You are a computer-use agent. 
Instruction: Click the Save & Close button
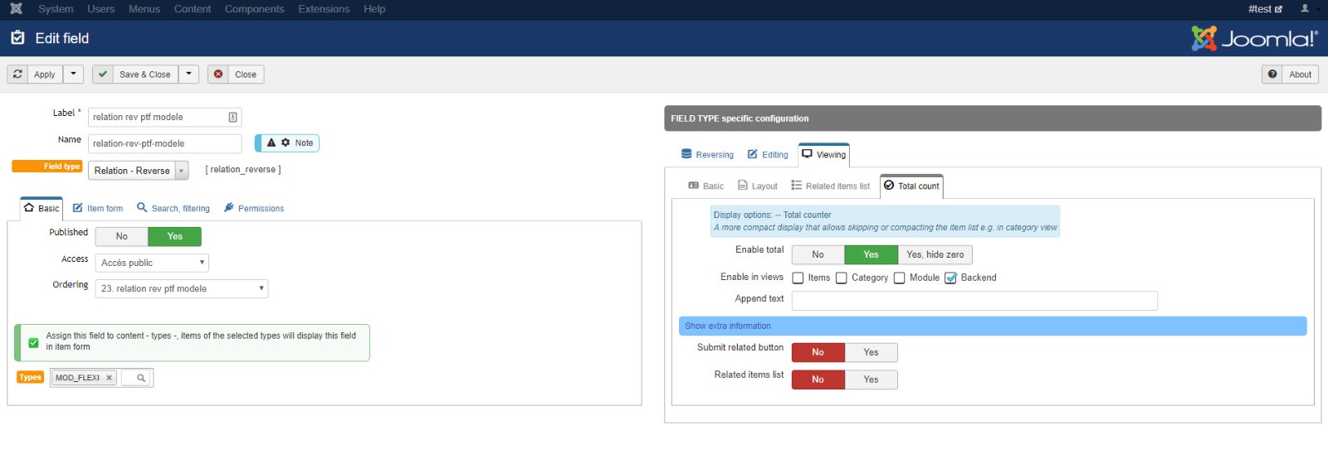[x=135, y=74]
